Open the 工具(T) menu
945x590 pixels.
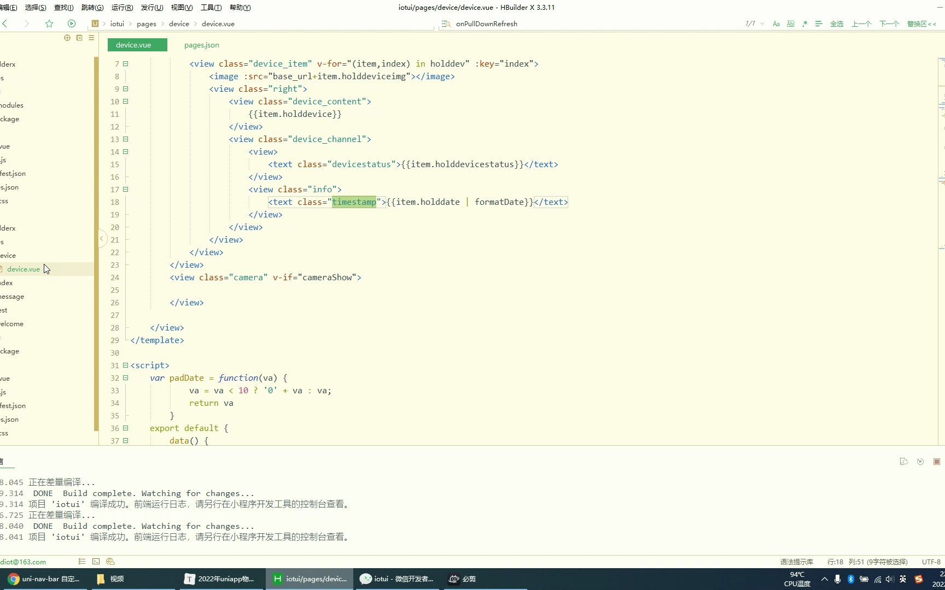pyautogui.click(x=211, y=7)
